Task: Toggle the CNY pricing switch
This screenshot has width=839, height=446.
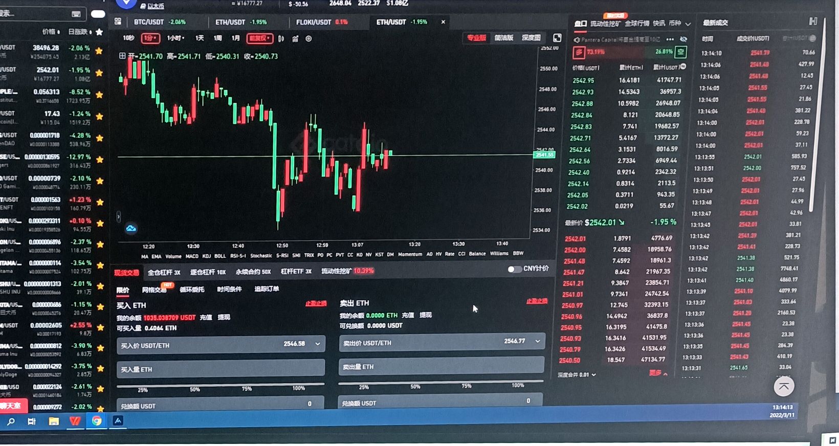Action: click(514, 269)
